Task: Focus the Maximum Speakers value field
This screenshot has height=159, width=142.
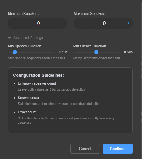Action: coord(103,23)
